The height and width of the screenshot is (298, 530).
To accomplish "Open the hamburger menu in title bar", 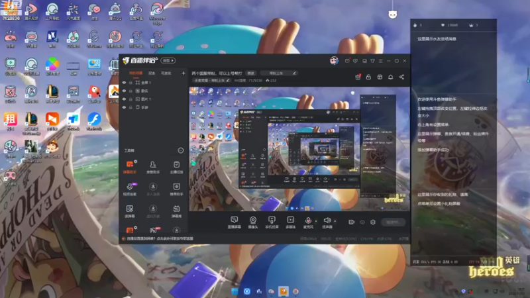I will (x=380, y=61).
